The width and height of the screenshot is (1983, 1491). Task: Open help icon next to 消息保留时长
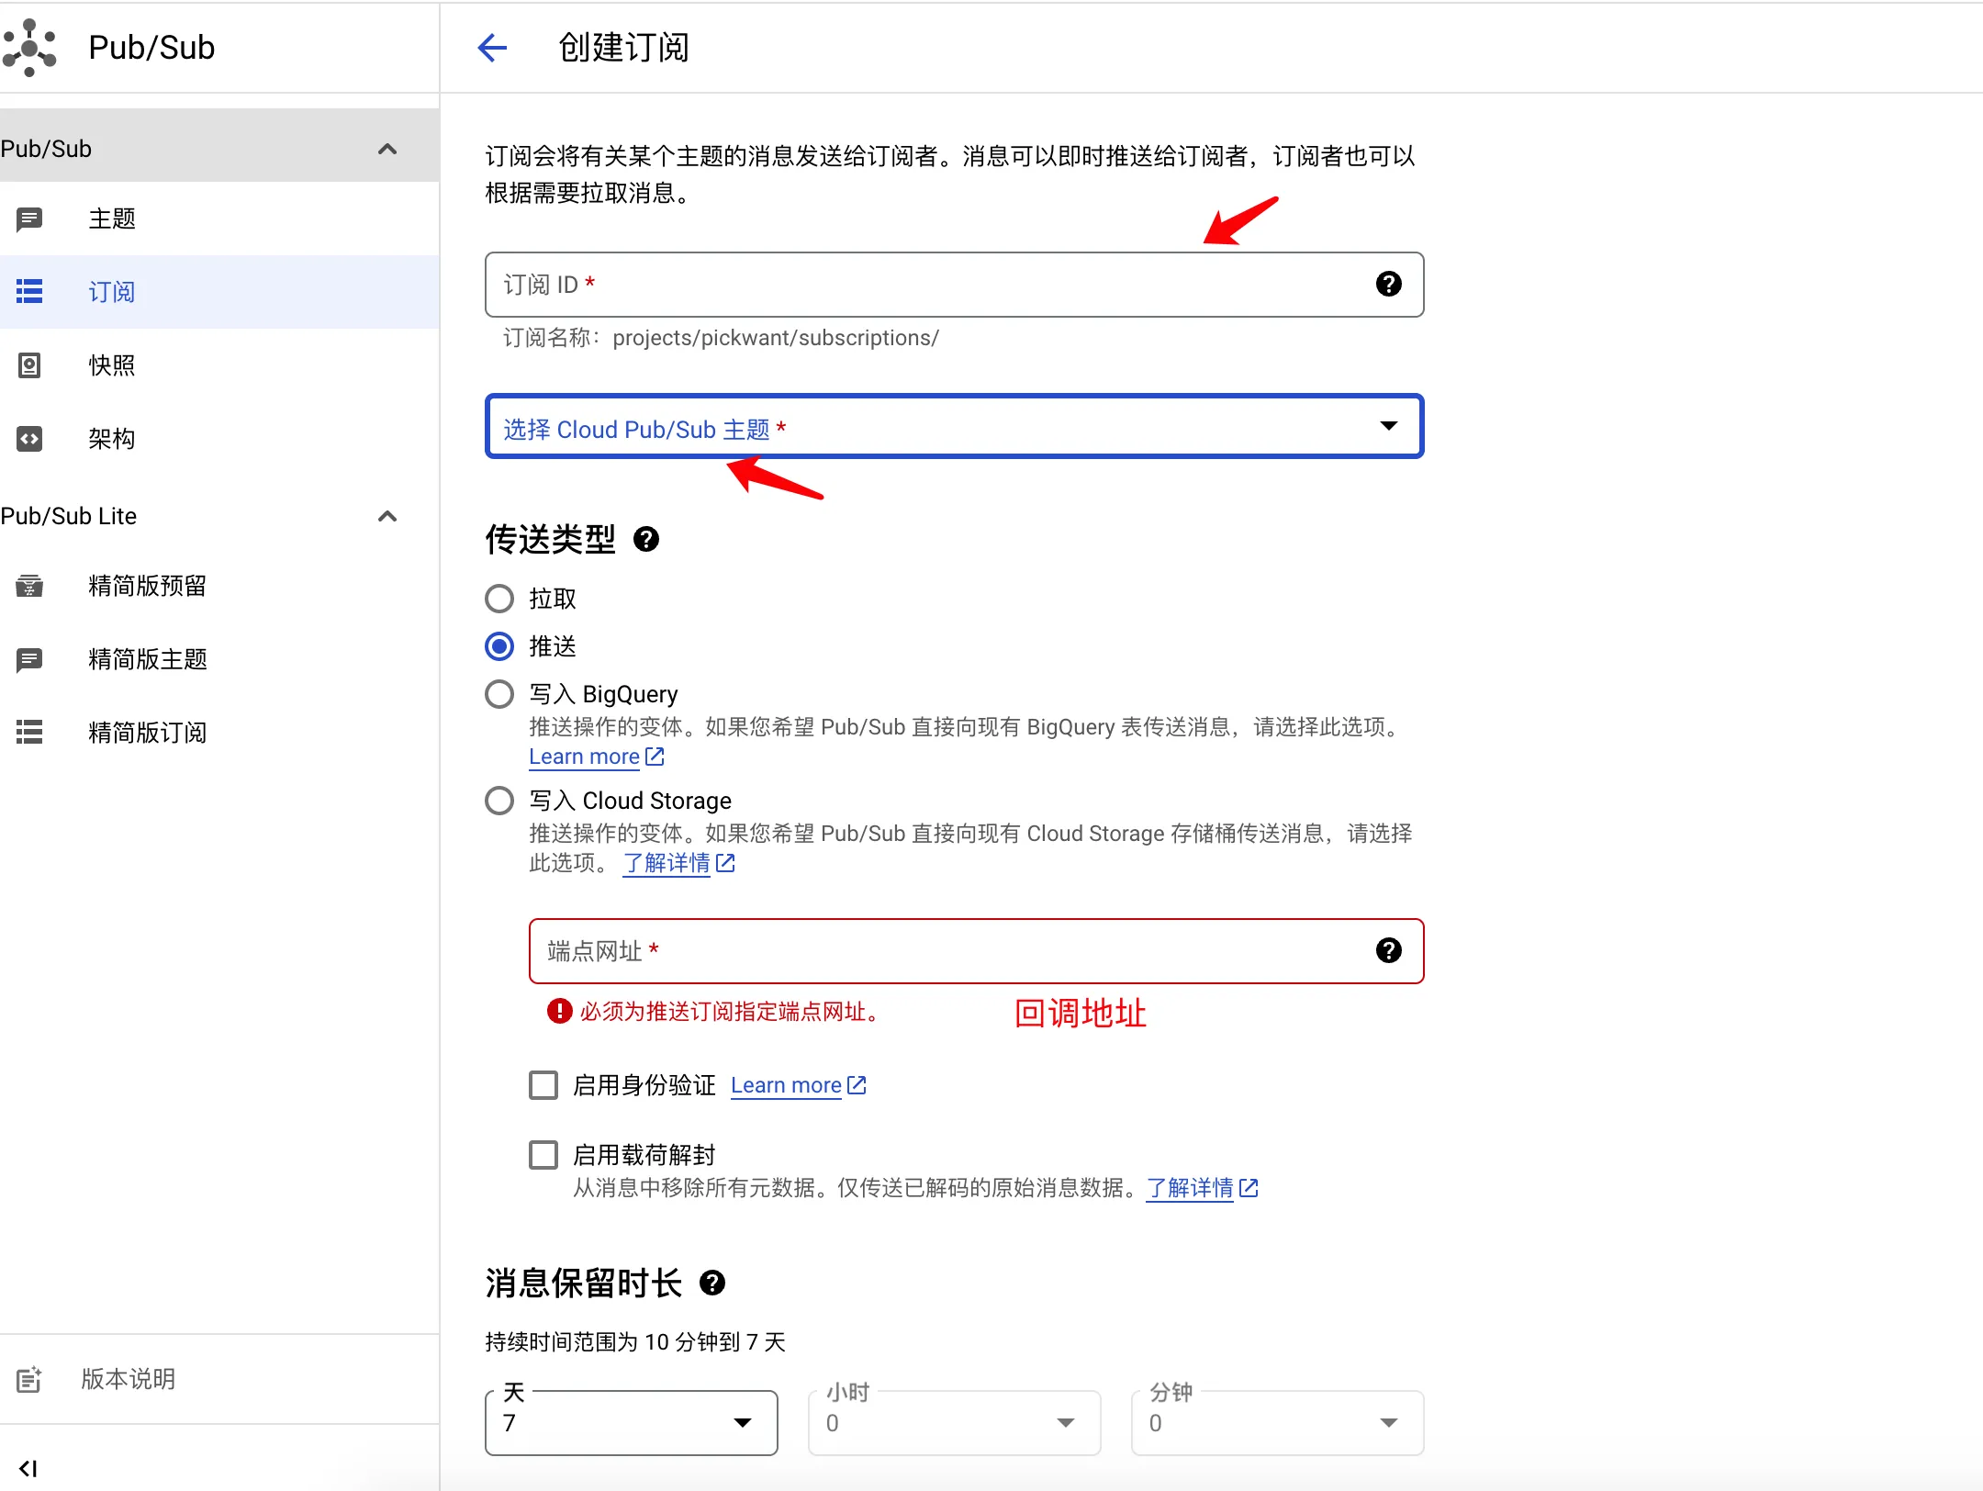click(712, 1284)
